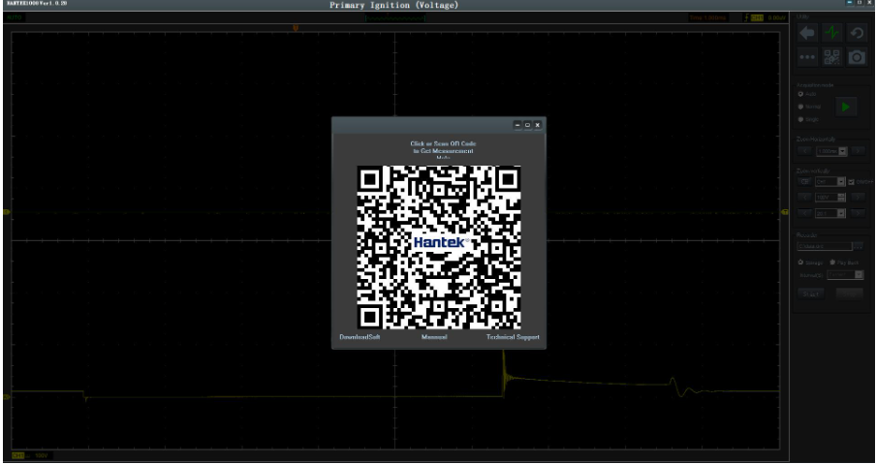This screenshot has width=876, height=464.
Task: Capture screenshot with the camera icon
Action: tap(857, 57)
